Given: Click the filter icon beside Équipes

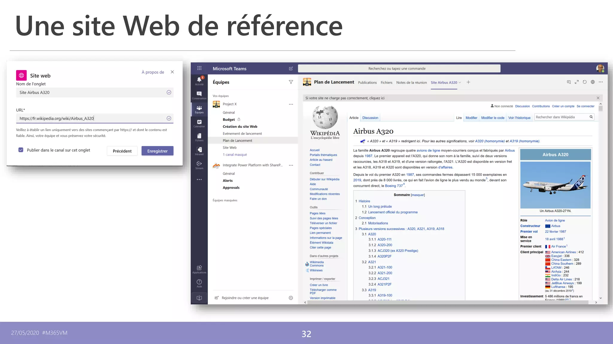Looking at the screenshot, I should [x=291, y=82].
